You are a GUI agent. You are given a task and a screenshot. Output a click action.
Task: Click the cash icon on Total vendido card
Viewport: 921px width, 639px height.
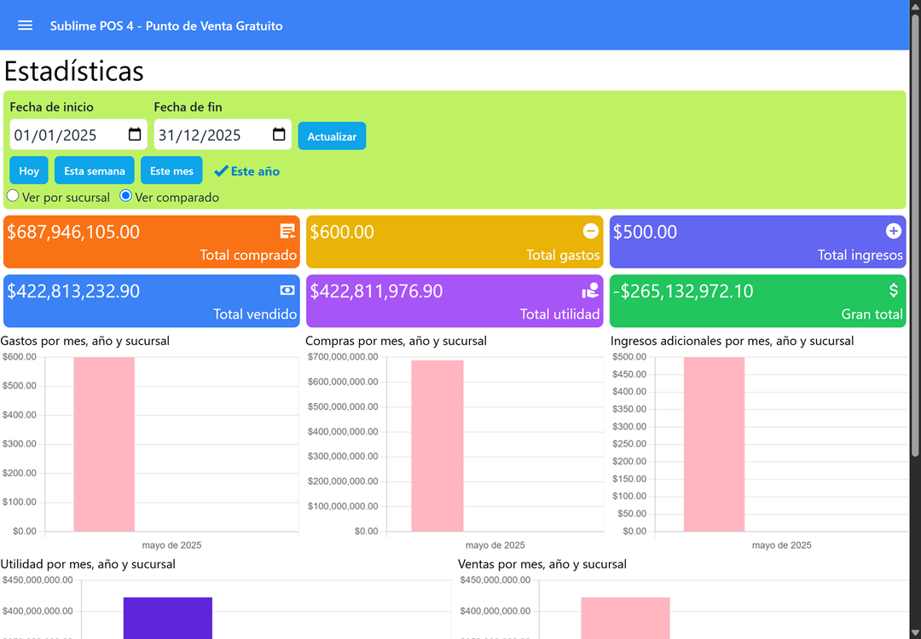pos(287,290)
